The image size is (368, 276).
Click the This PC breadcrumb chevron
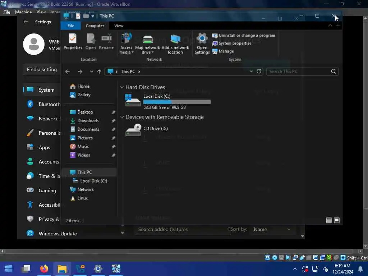pyautogui.click(x=139, y=72)
